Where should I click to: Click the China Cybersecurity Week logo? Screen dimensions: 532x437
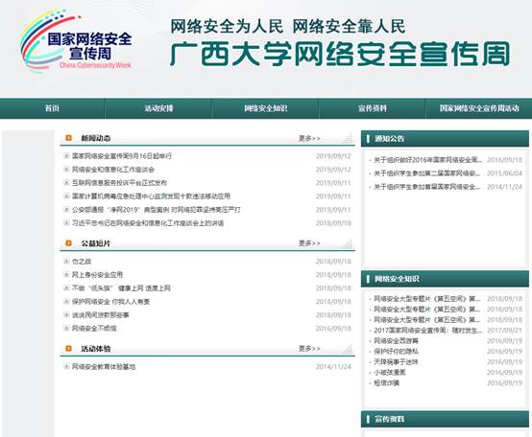(x=76, y=41)
